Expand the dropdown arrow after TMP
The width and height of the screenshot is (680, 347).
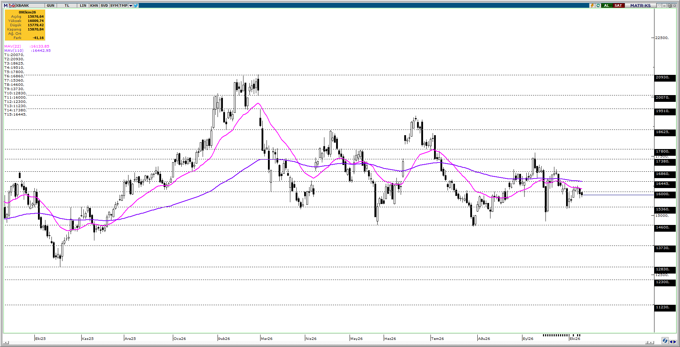tap(131, 5)
